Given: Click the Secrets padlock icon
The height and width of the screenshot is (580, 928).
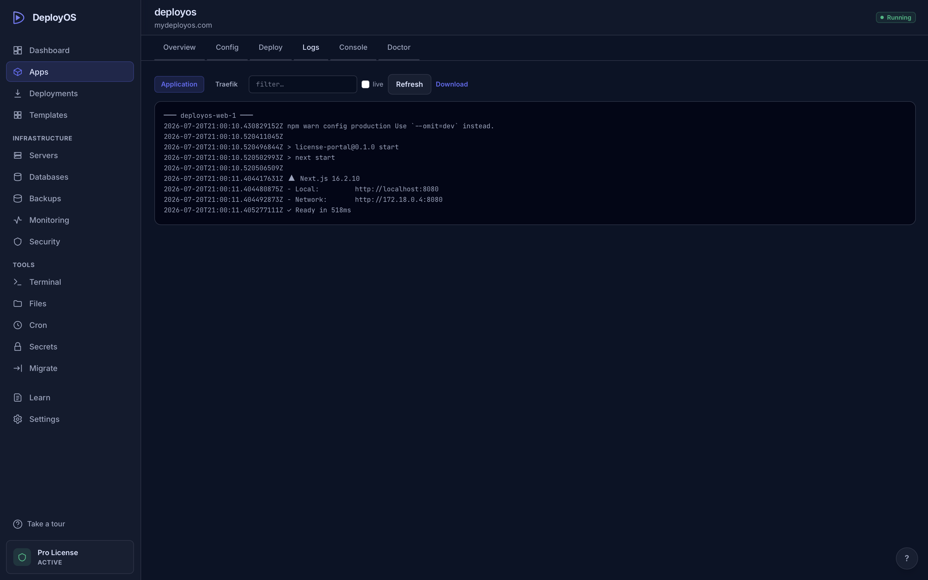Looking at the screenshot, I should 18,346.
